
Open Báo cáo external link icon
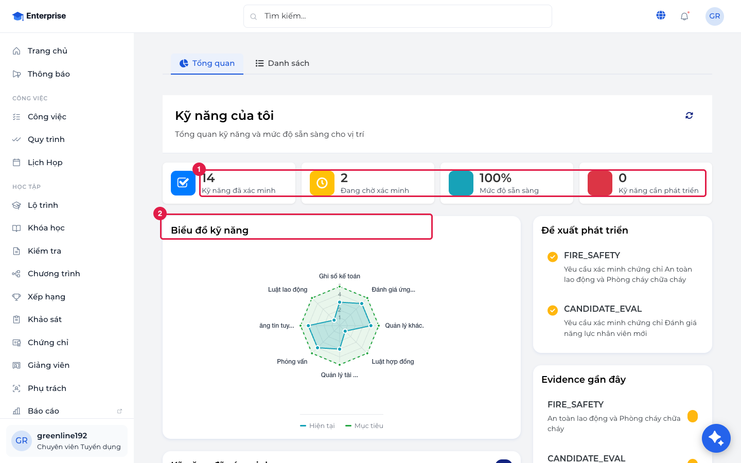[119, 411]
